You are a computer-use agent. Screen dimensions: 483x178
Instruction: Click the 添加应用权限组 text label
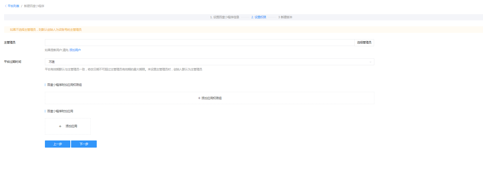[x=211, y=98]
